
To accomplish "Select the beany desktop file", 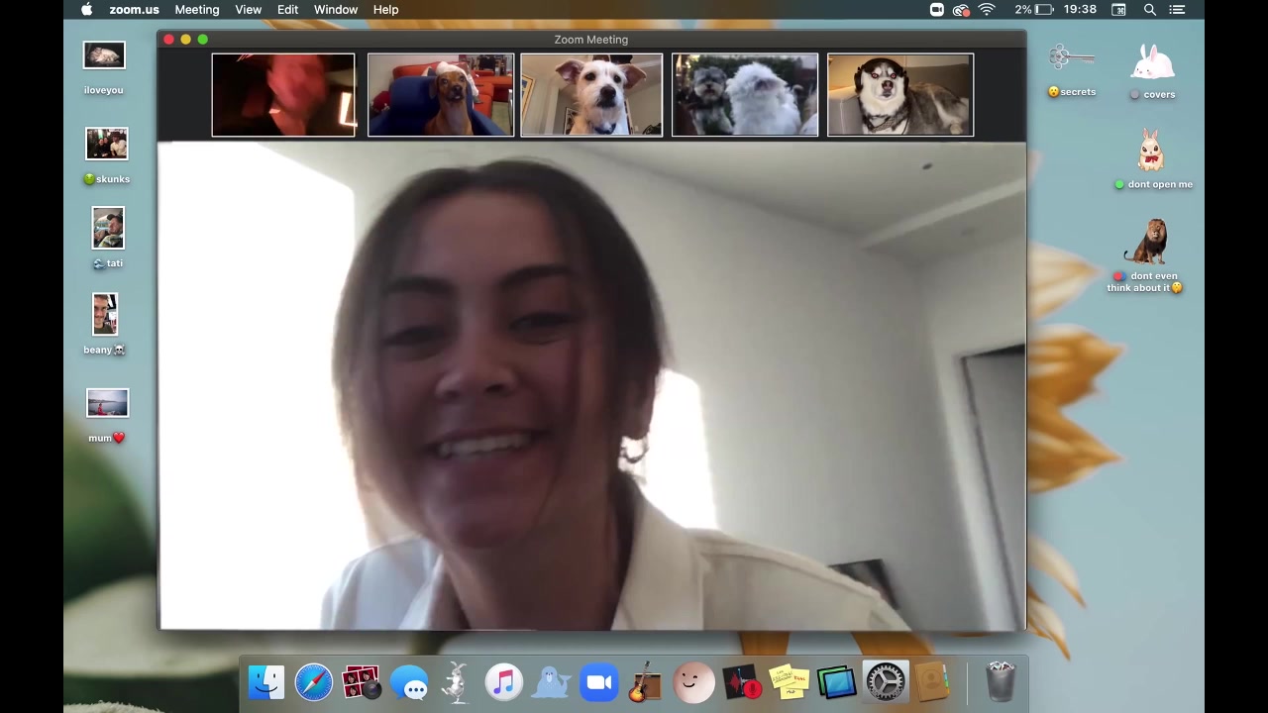I will click(x=104, y=324).
